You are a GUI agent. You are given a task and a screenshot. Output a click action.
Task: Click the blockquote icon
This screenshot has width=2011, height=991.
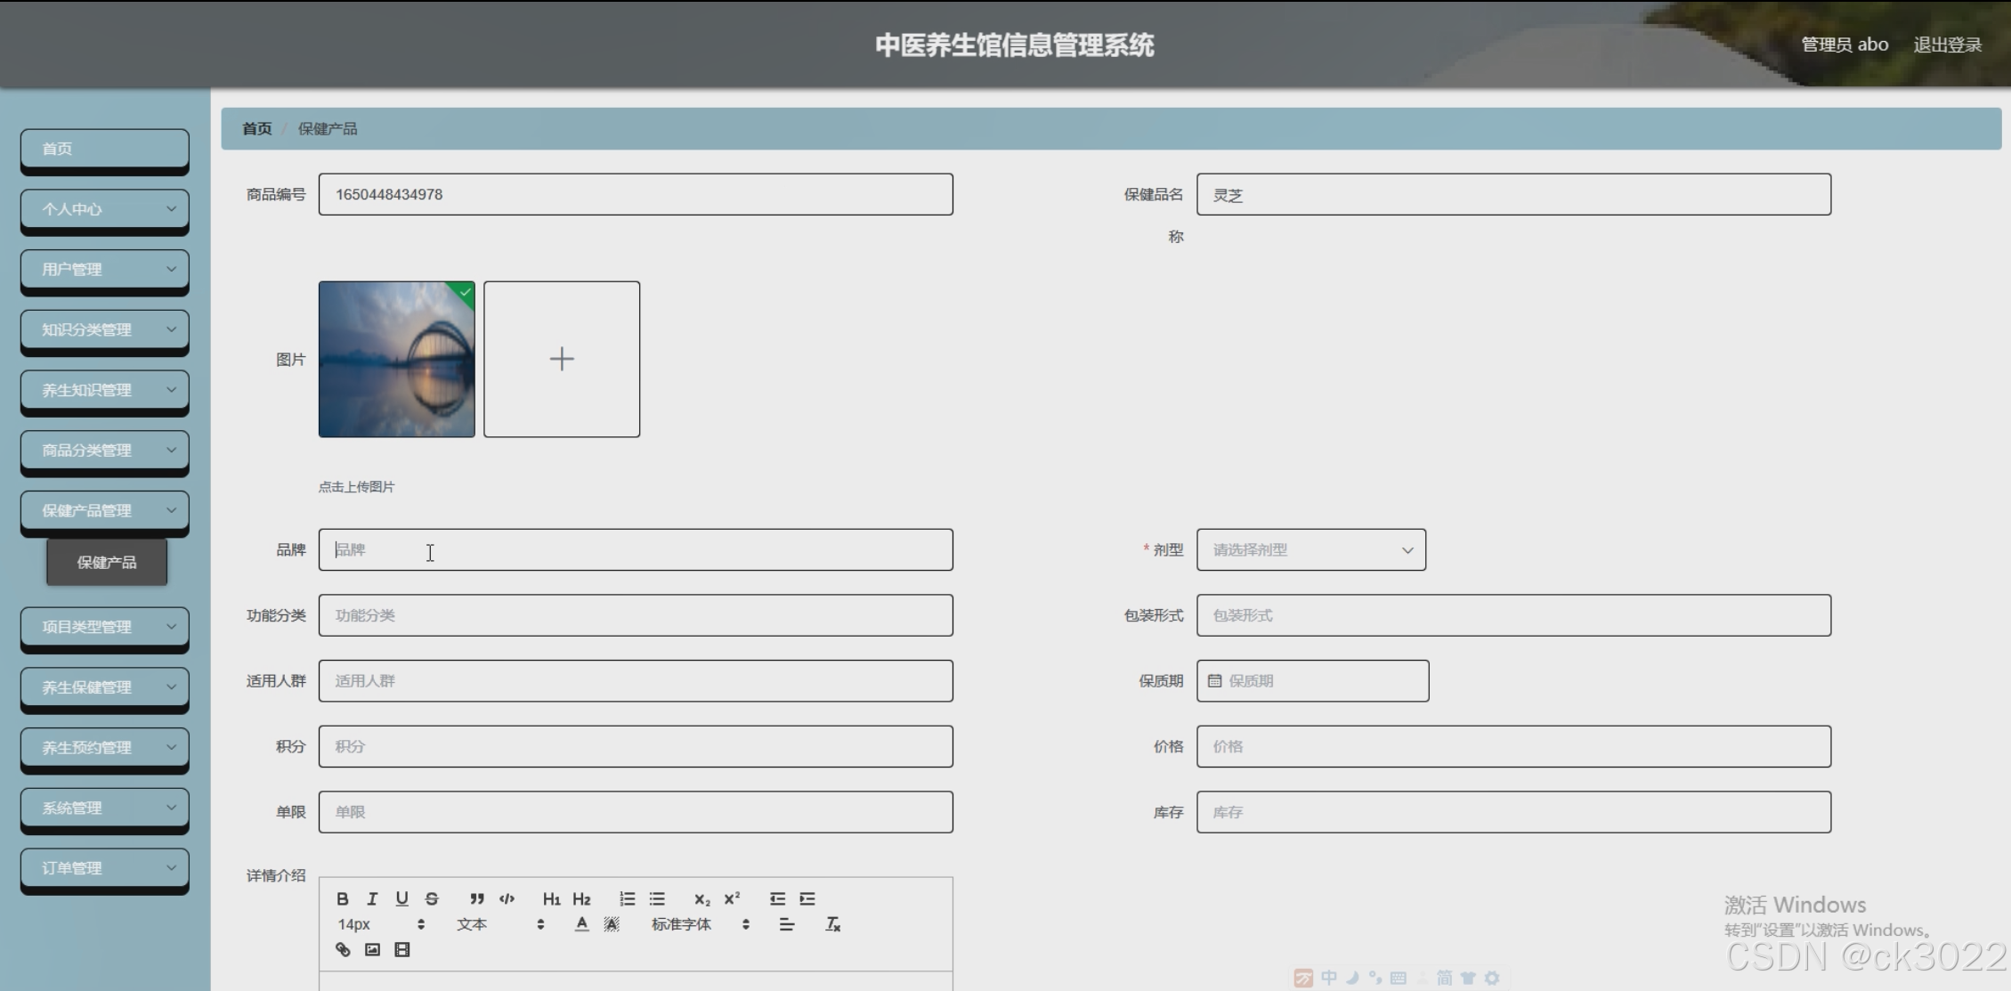(x=477, y=898)
